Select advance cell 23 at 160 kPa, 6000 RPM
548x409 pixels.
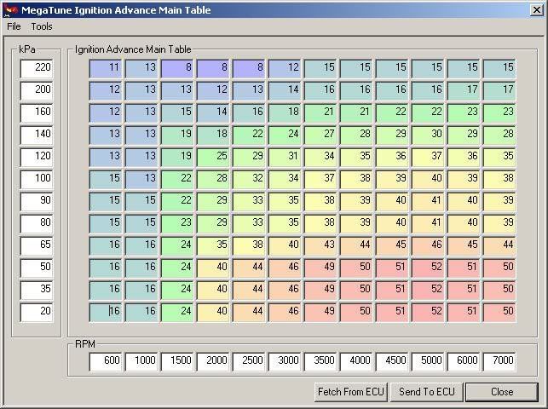coord(464,112)
